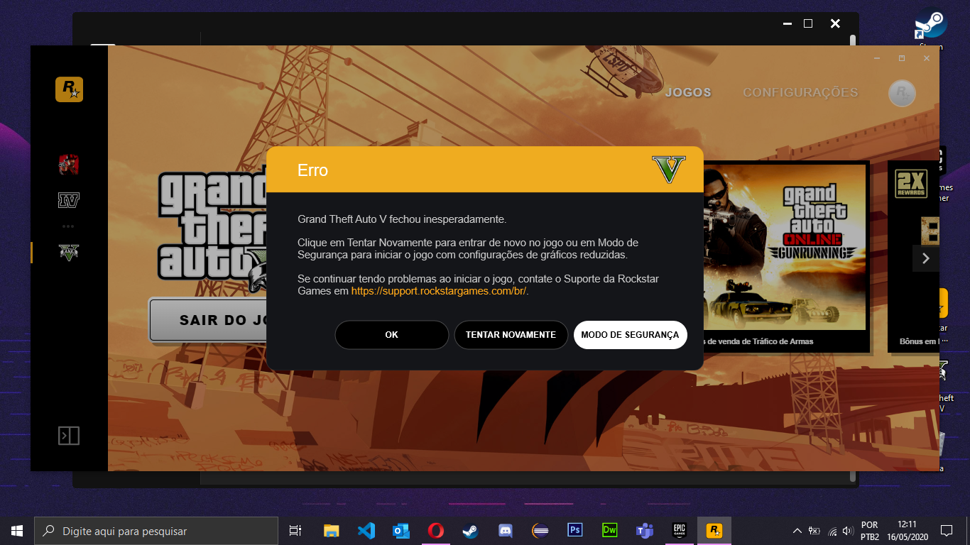The image size is (970, 545).
Task: Click the battery status tray icon
Action: point(814,531)
